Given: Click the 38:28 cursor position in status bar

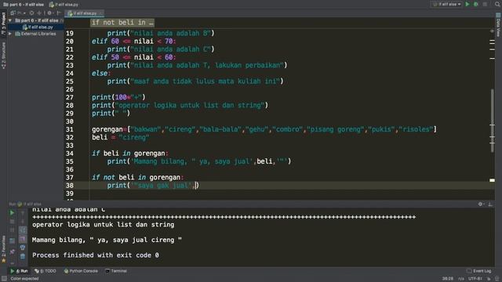Looking at the screenshot, I should pos(448,279).
